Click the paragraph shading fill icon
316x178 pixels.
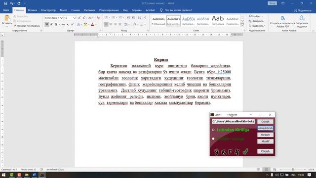pos(134,24)
